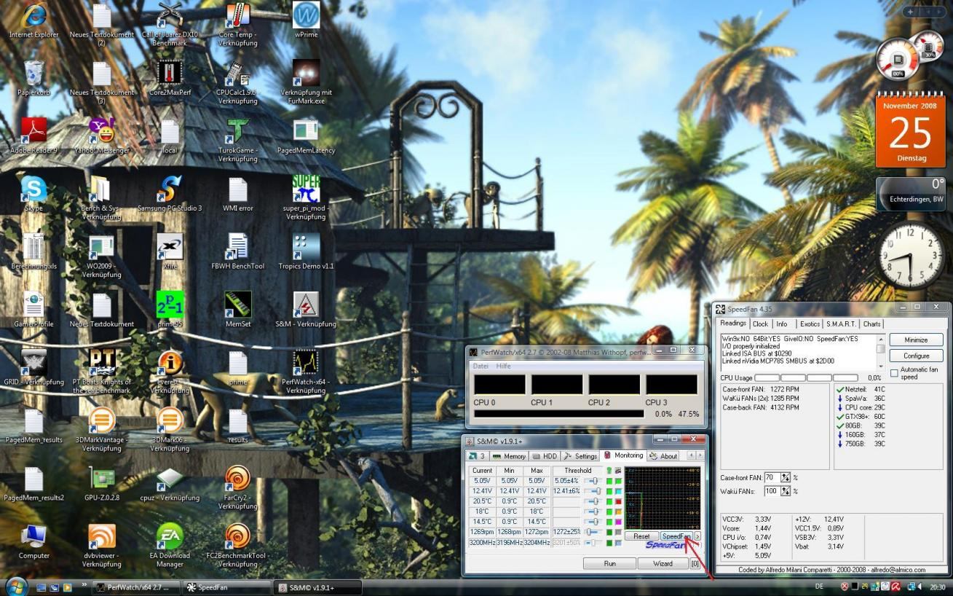Click the 1269rpm threshold slider in S&M
This screenshot has width=953, height=596.
[593, 532]
